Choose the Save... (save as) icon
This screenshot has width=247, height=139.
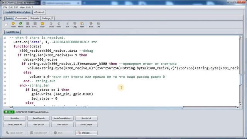tap(35, 25)
